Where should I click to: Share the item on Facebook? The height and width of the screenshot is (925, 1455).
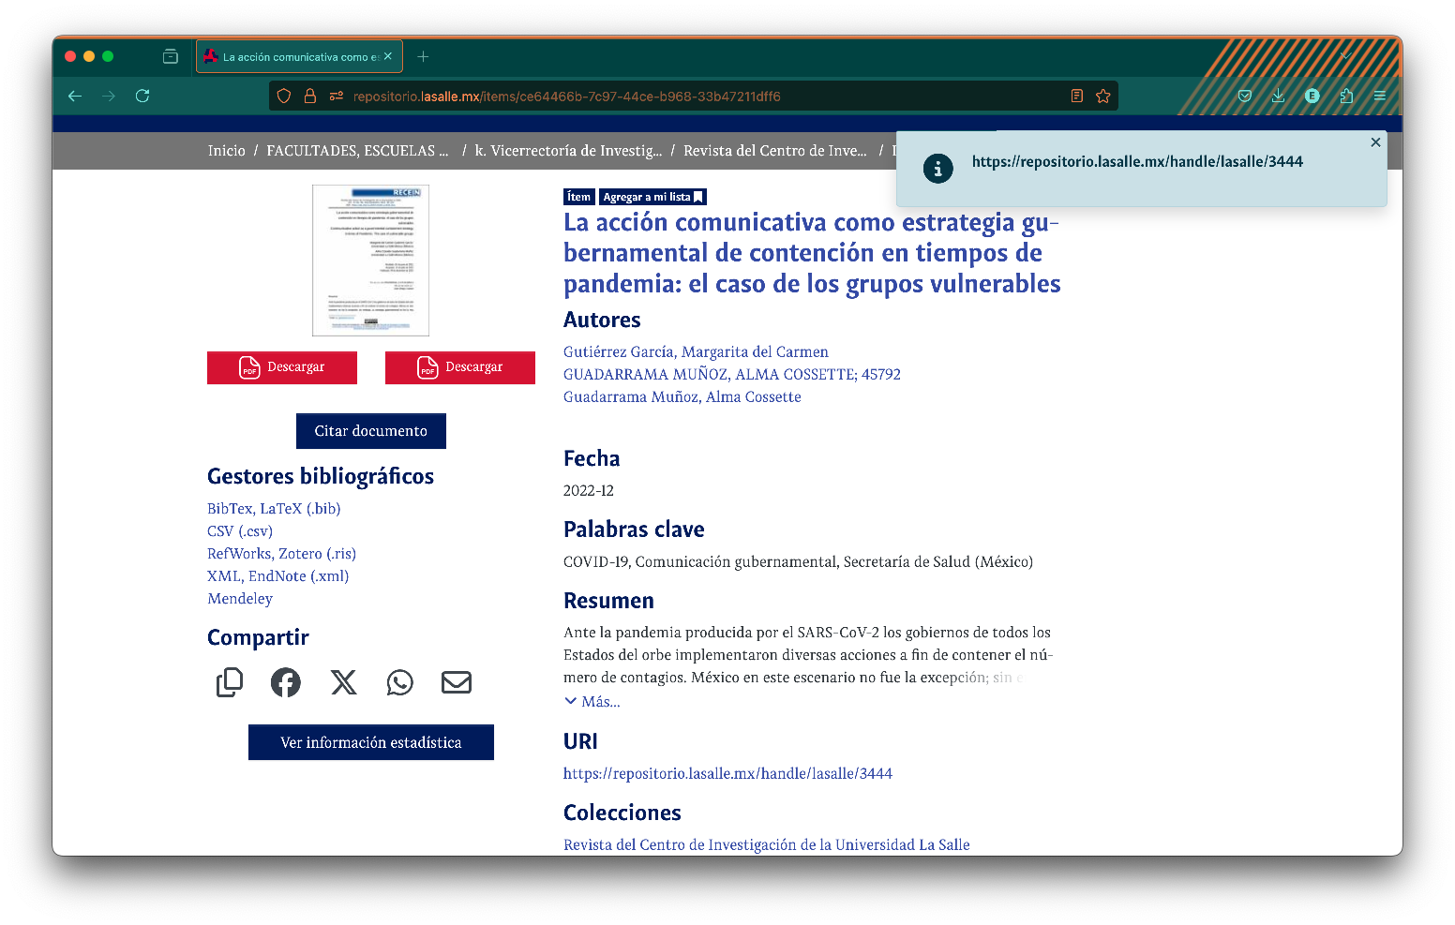pos(286,682)
